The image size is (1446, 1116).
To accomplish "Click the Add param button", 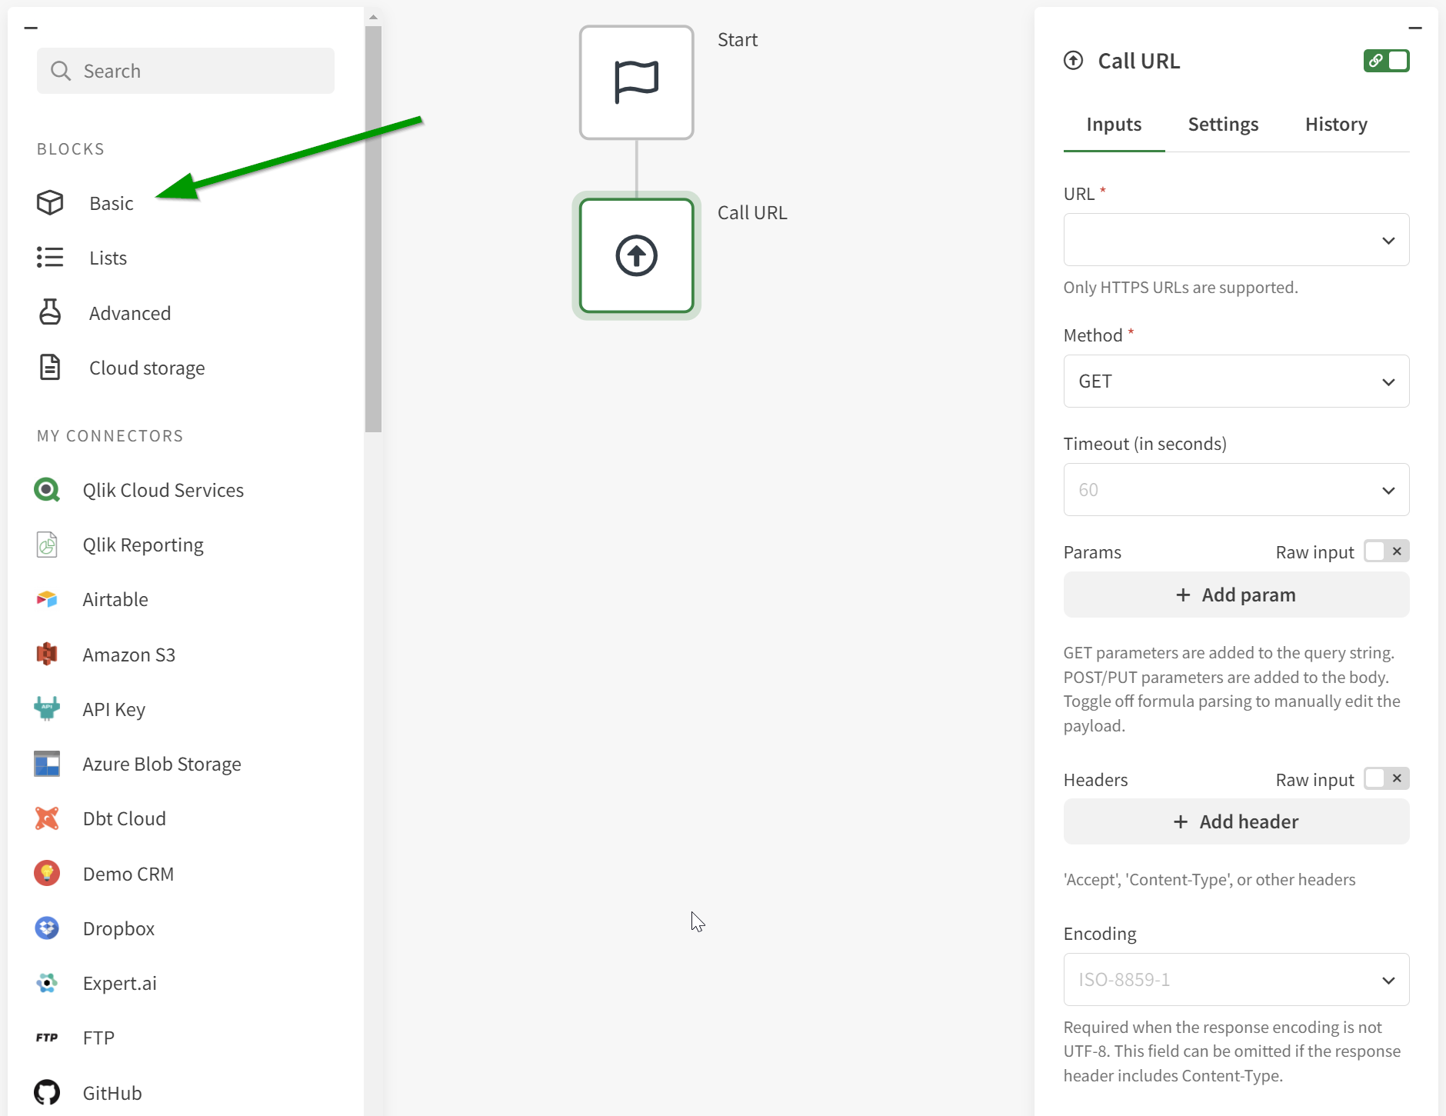I will click(1236, 595).
